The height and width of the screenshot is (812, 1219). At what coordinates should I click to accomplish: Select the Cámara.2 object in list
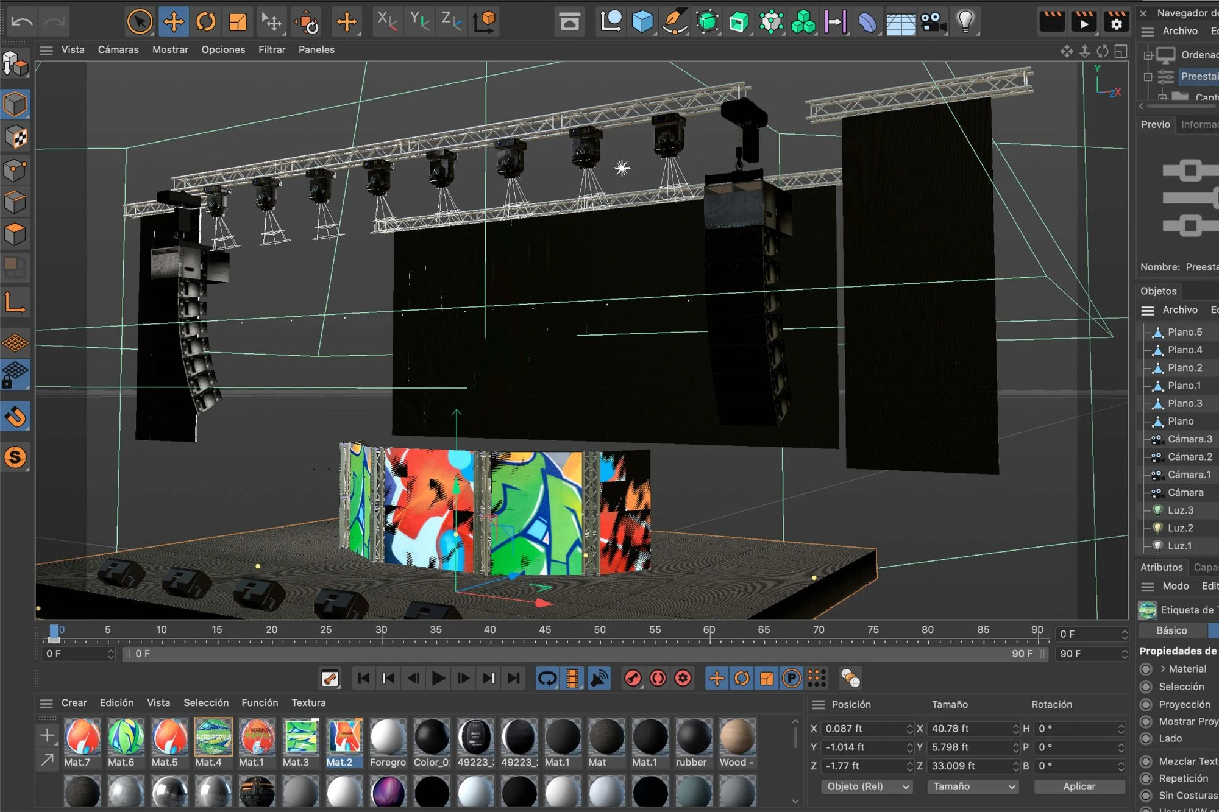1189,457
